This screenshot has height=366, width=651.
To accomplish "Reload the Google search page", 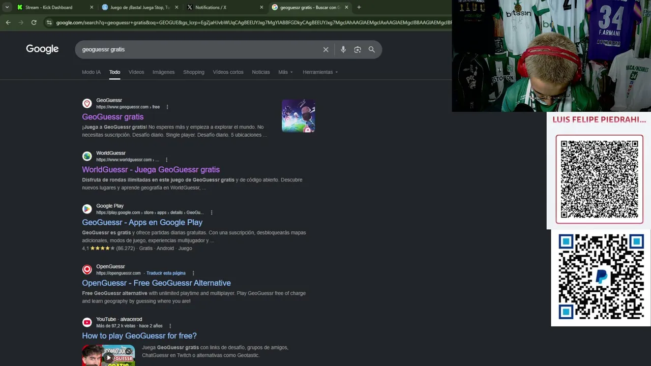I will 34,22.
